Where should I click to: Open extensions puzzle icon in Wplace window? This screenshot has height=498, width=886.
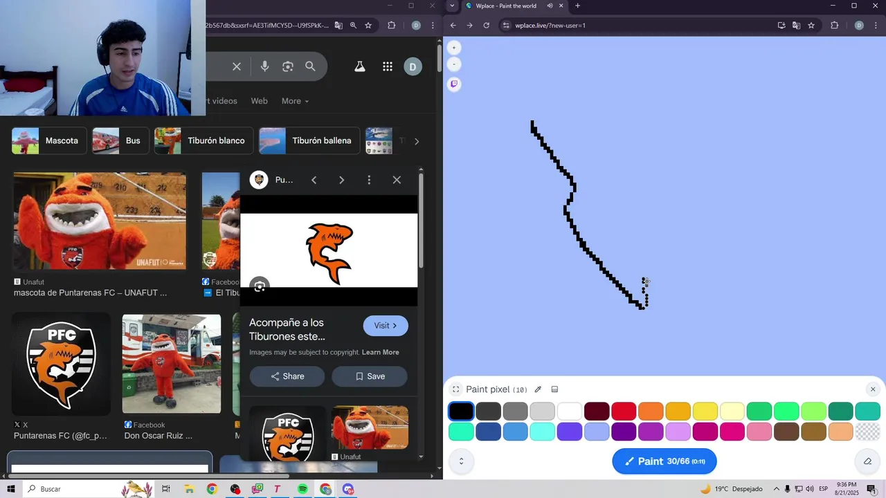pos(834,26)
